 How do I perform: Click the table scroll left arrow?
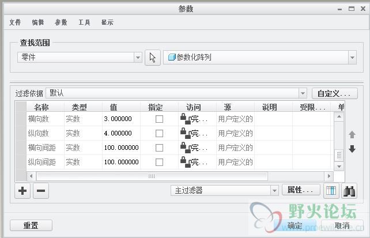click(31, 176)
